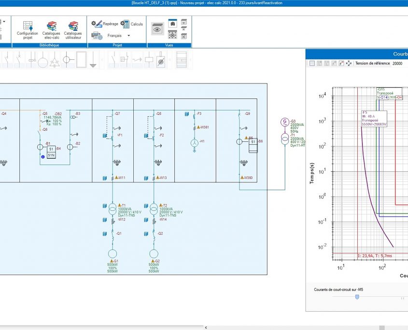
Task: Click the -F5 curve label box
Action: [374, 119]
